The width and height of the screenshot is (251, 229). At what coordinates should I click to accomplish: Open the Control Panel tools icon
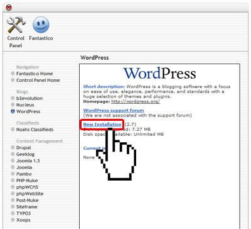coord(16,25)
